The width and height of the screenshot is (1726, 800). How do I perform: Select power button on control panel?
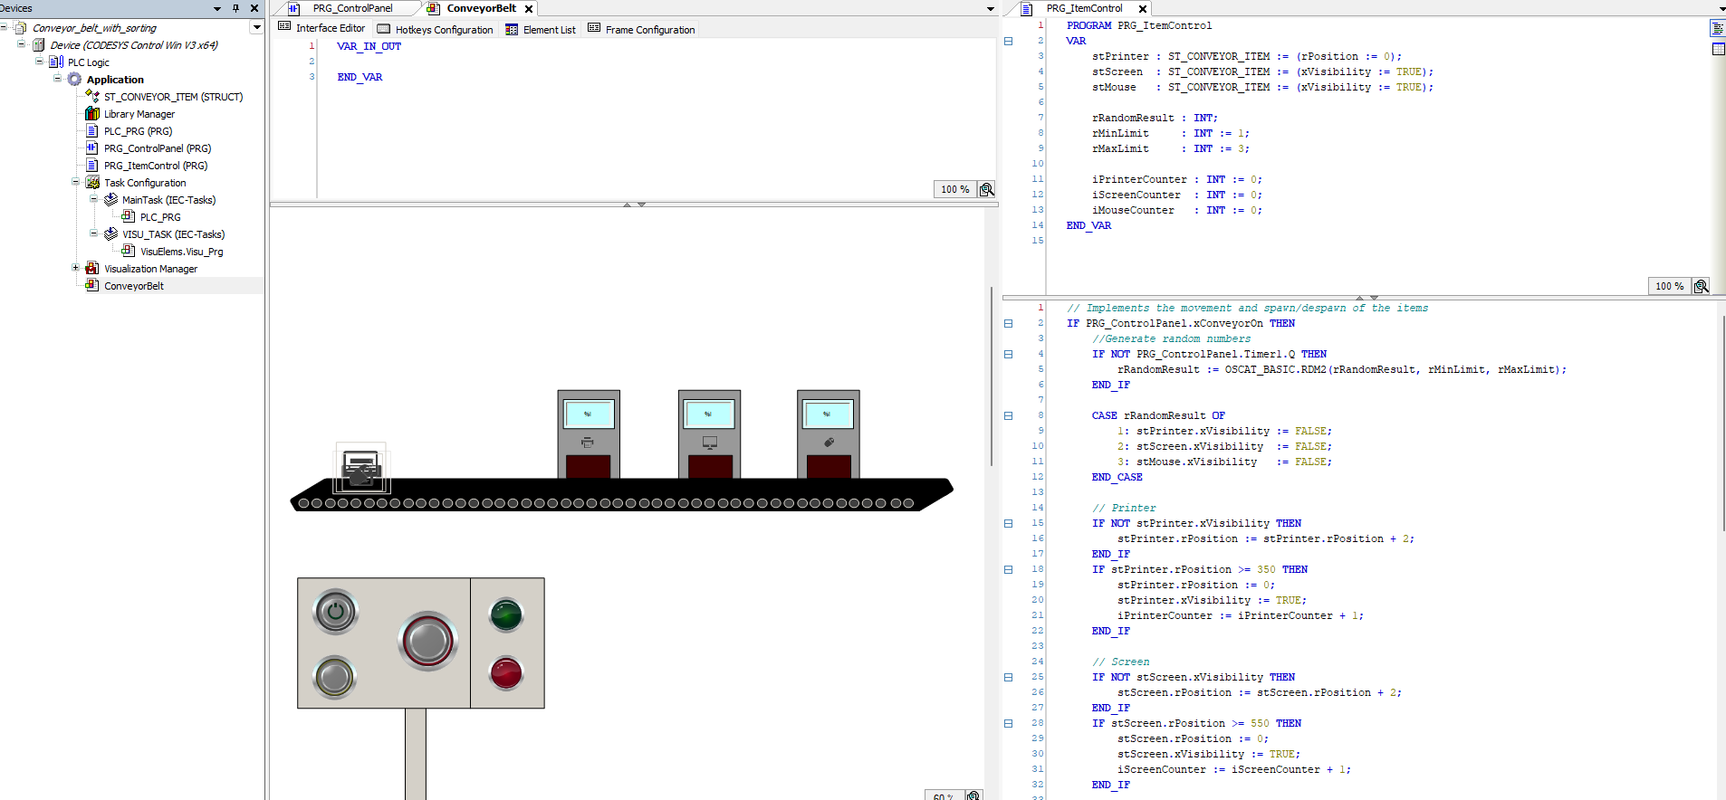tap(335, 611)
